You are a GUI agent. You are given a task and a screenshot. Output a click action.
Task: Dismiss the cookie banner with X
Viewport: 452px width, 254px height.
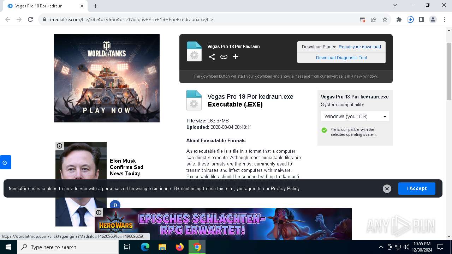[387, 189]
